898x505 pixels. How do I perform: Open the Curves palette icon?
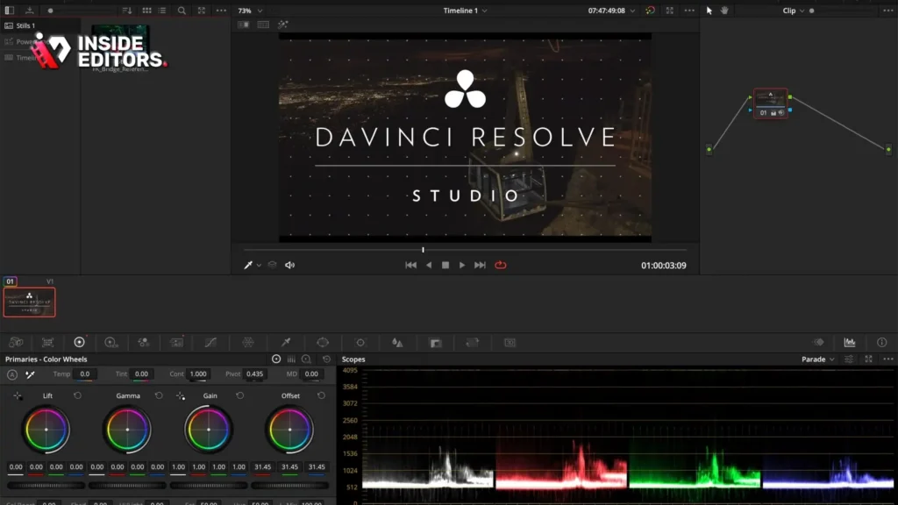pyautogui.click(x=210, y=343)
